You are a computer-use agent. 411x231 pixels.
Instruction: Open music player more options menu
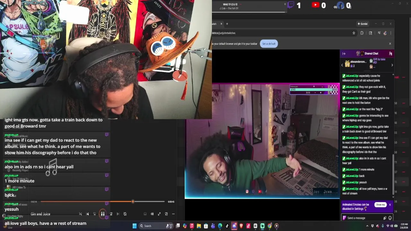(173, 214)
